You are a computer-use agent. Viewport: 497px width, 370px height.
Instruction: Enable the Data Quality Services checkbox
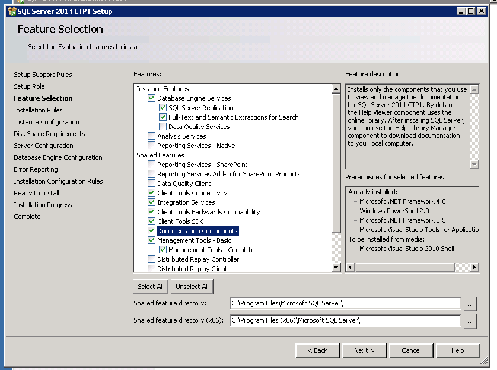(x=163, y=127)
